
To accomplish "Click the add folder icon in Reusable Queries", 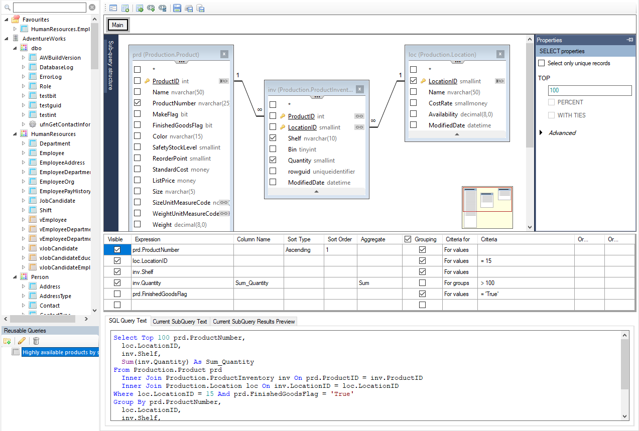I will 8,341.
